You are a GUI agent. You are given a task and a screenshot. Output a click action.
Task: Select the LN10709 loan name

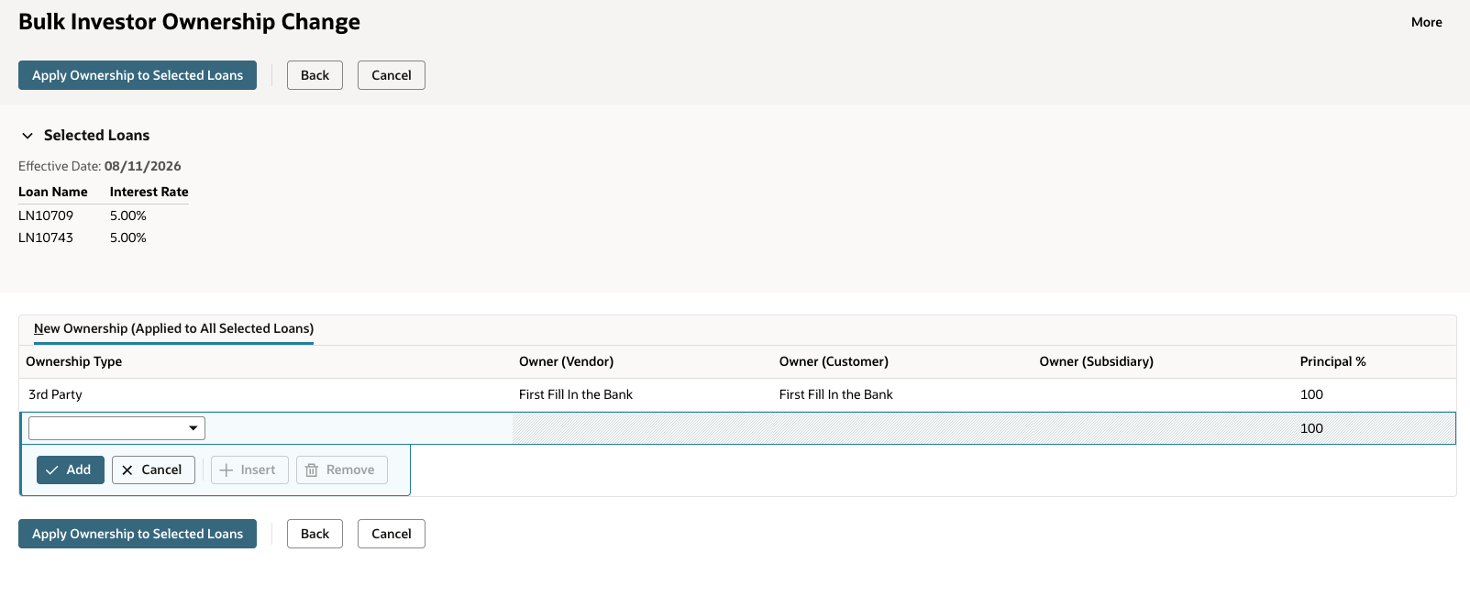[46, 216]
